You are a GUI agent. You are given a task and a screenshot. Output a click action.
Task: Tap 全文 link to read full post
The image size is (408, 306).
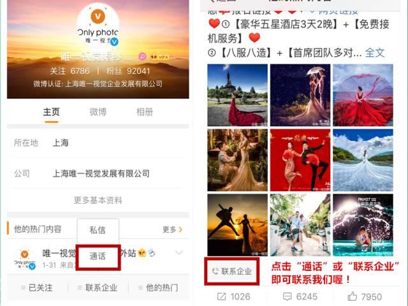(x=375, y=53)
